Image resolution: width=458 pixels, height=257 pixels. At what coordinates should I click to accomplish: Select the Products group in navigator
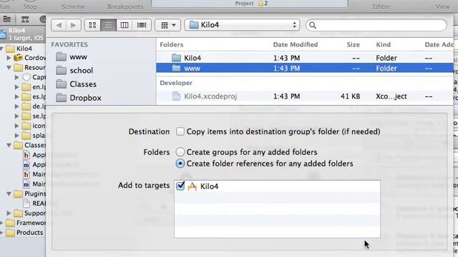[25, 233]
